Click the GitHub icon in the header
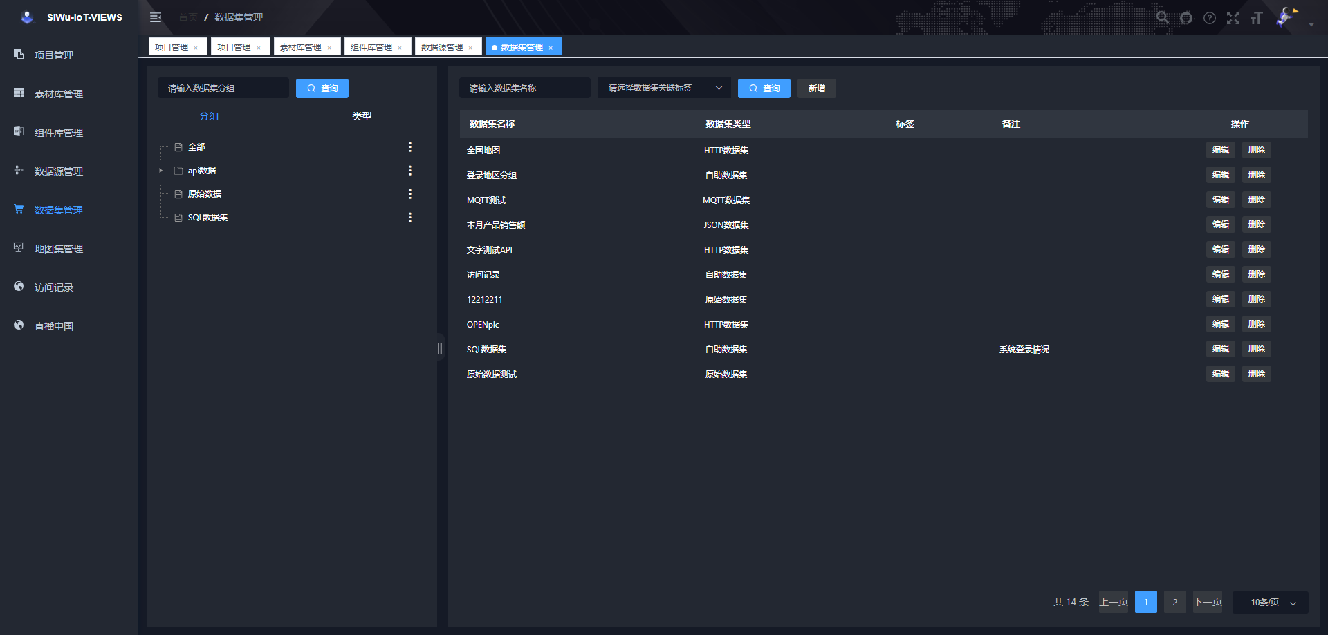This screenshot has height=635, width=1328. 1186,18
